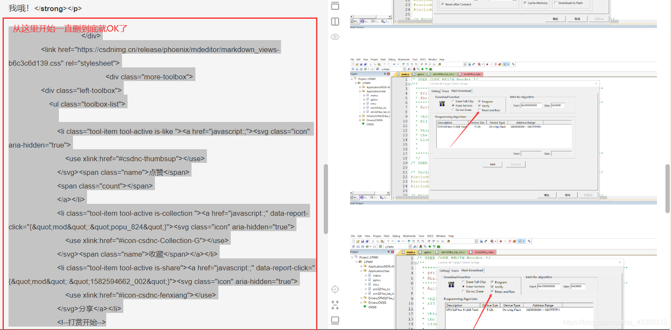Click 取消 button in top screenshot dialog
This screenshot has height=330, width=671.
click(x=577, y=19)
